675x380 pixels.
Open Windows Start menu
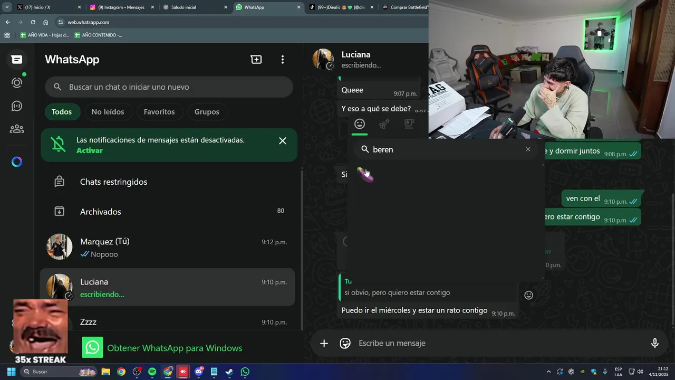coord(11,372)
